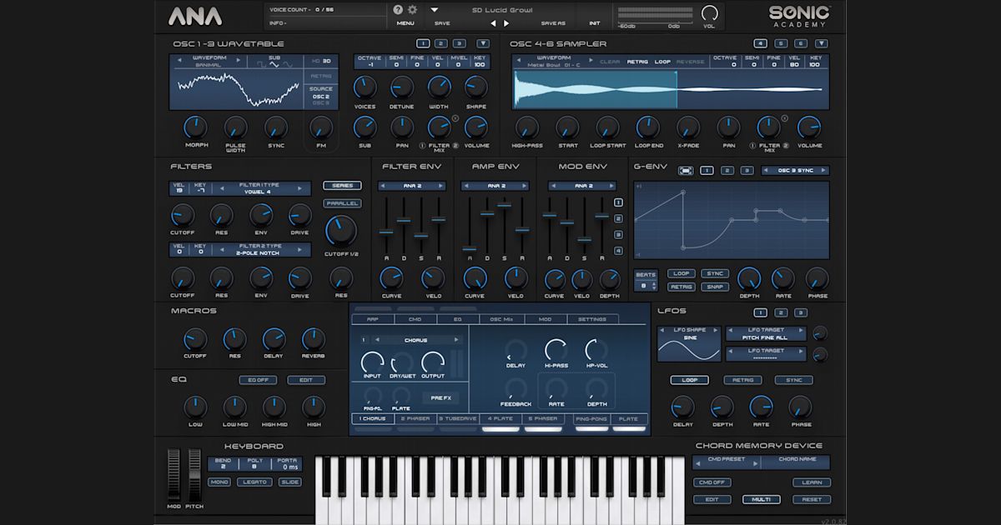Open the Filter Env ANA 2 preset selector
1001x525 pixels.
click(x=413, y=187)
